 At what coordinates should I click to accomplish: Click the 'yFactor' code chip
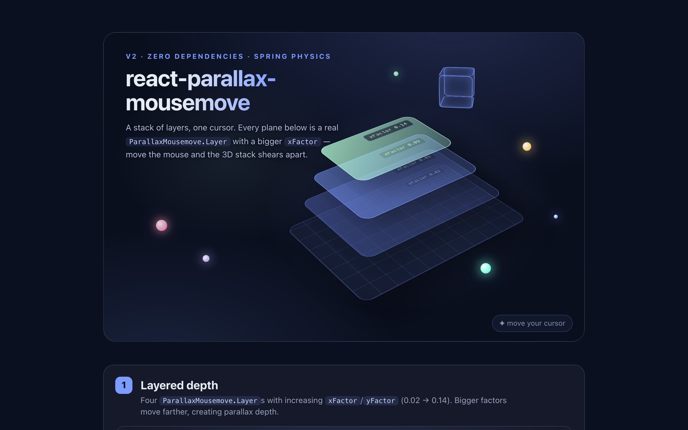tap(381, 400)
